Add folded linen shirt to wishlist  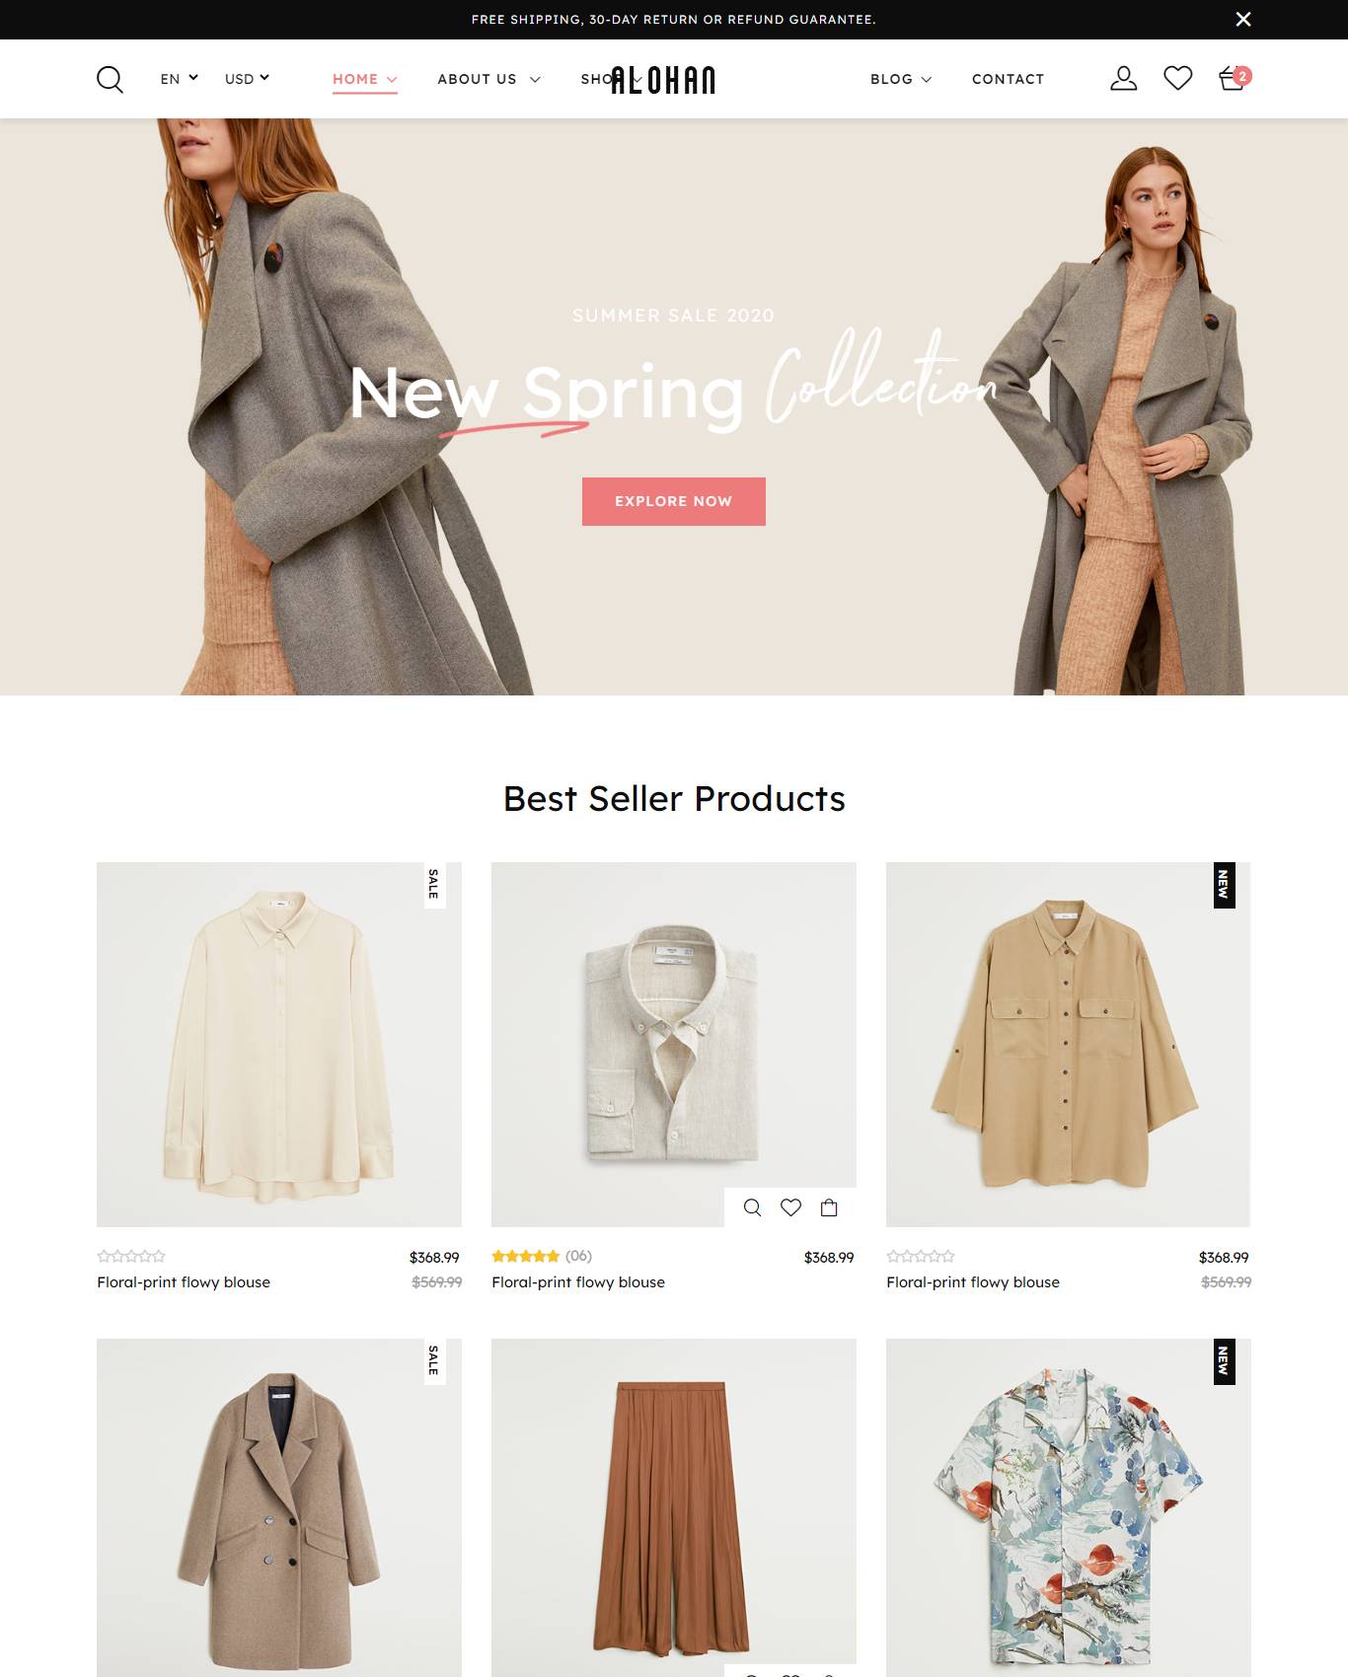click(790, 1207)
